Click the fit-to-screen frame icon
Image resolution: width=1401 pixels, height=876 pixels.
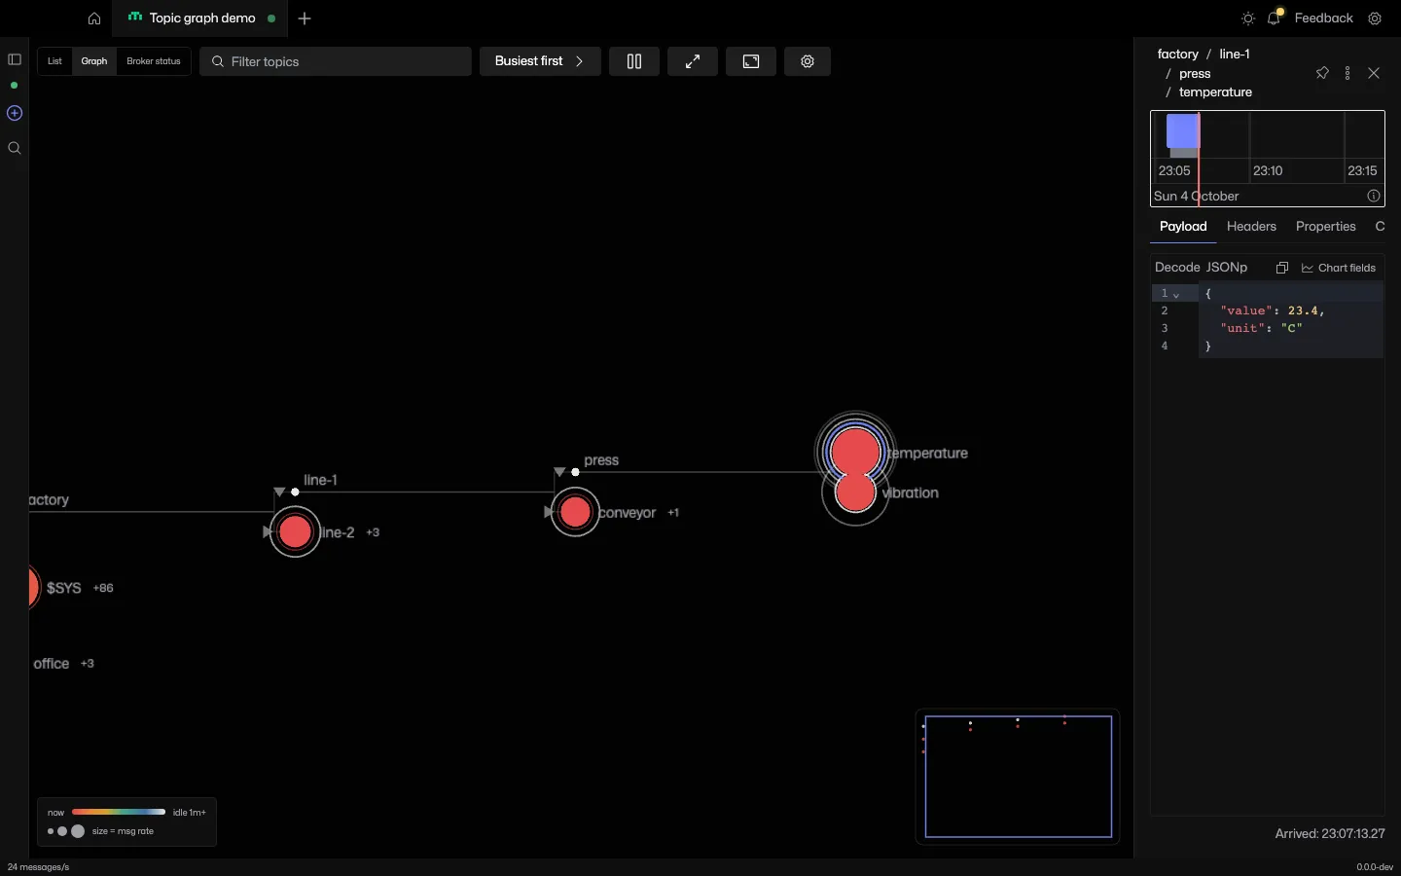click(x=751, y=61)
